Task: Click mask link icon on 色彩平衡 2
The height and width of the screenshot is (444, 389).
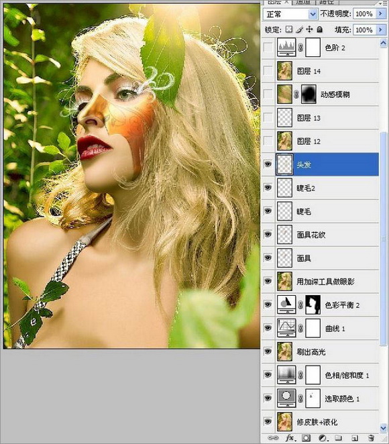Action: (300, 305)
